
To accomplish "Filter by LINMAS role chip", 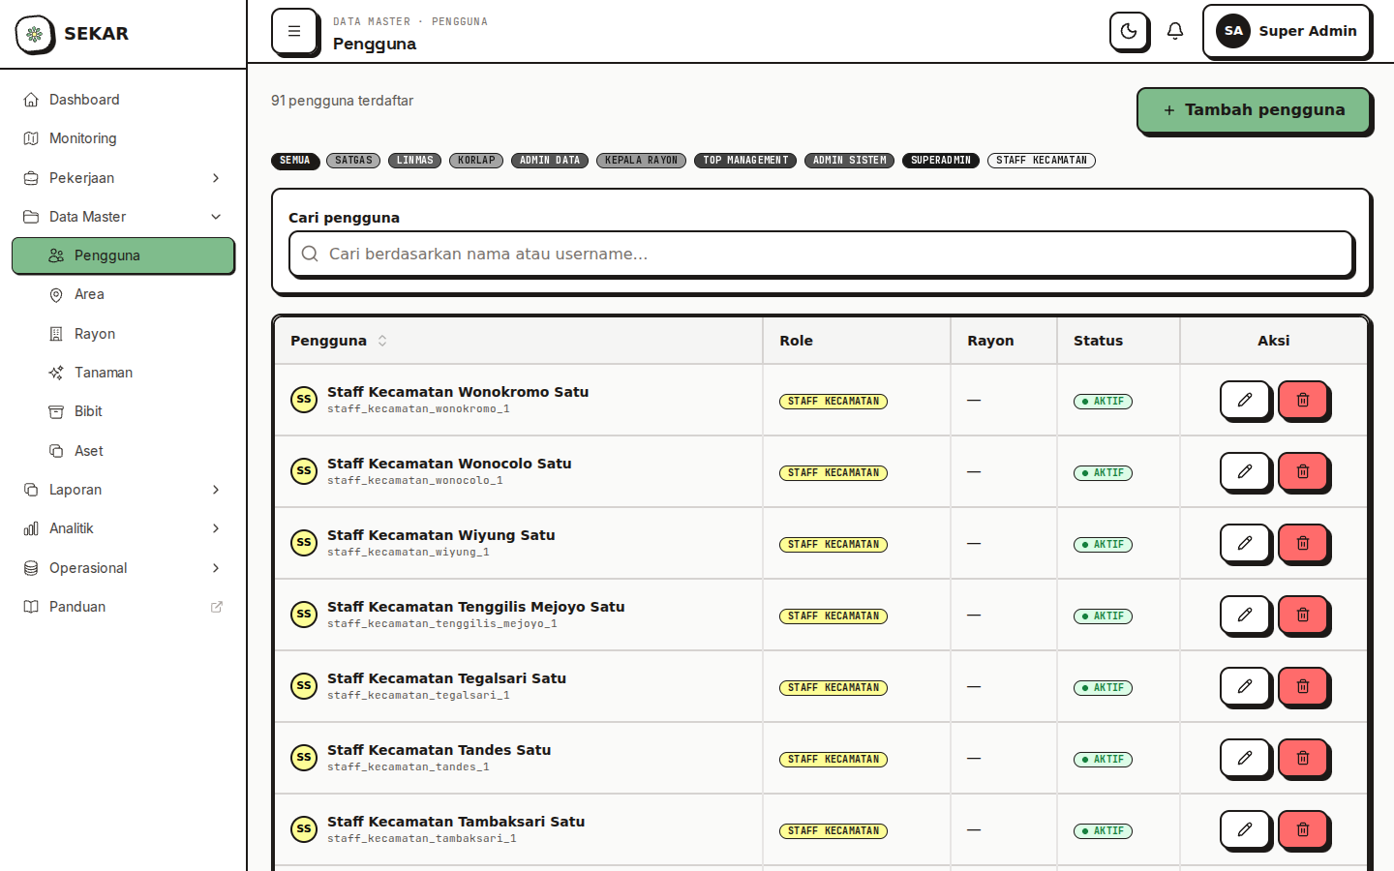I will 414,161.
